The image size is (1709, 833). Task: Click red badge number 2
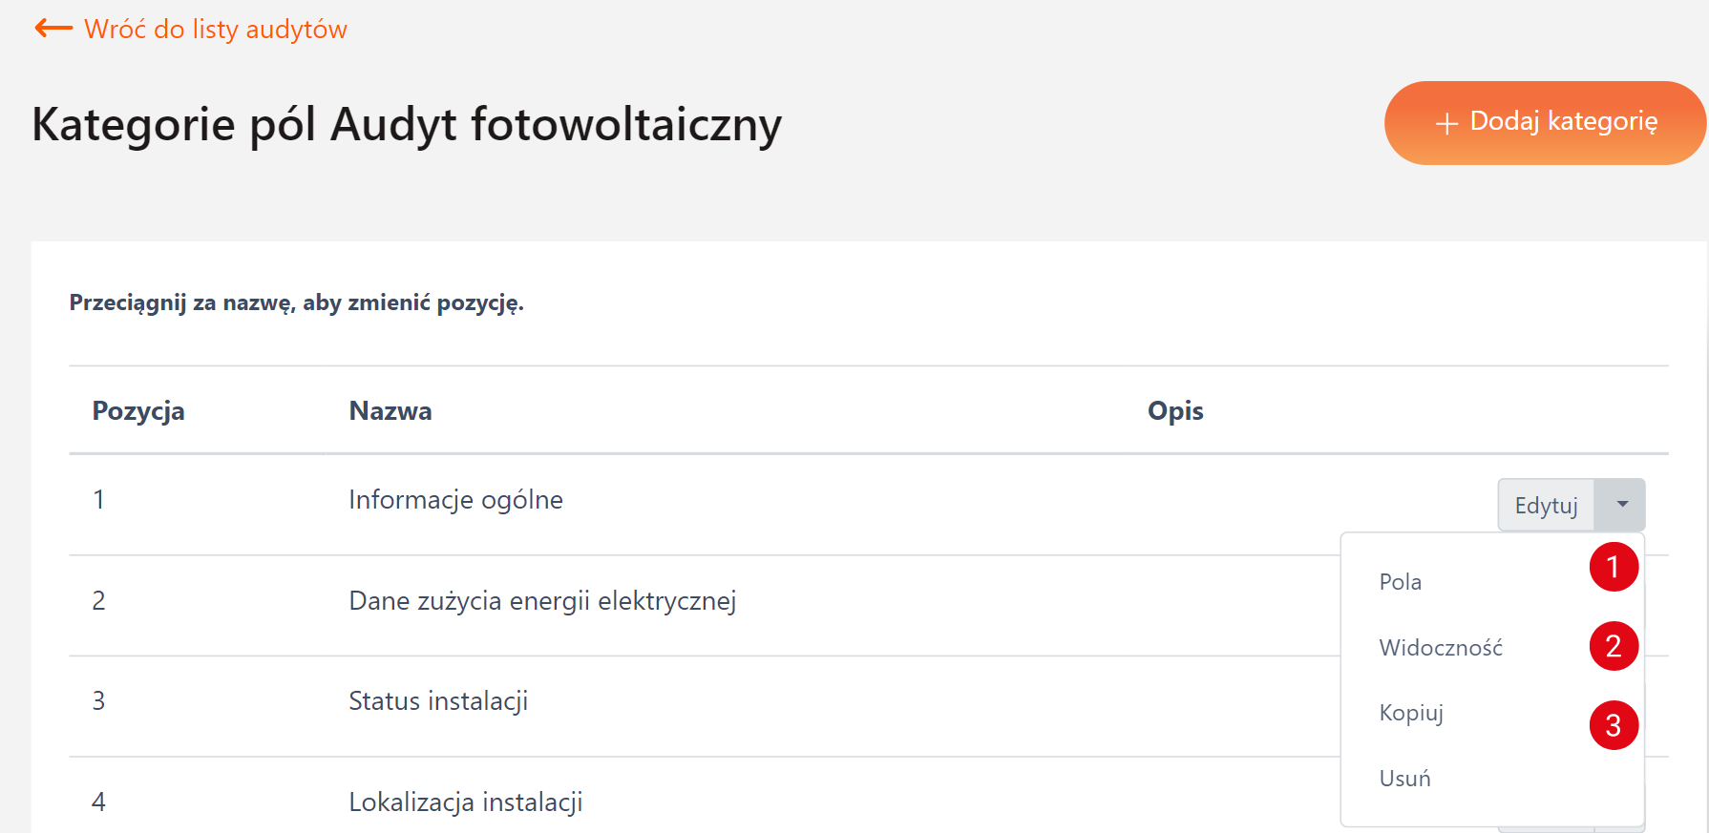coord(1614,646)
